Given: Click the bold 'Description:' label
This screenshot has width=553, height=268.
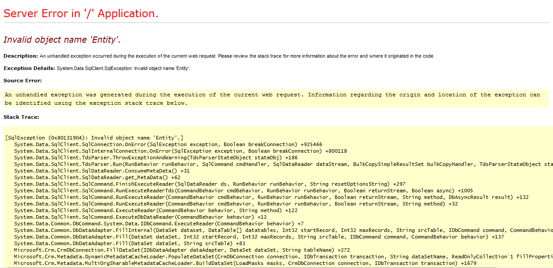Looking at the screenshot, I should point(21,56).
